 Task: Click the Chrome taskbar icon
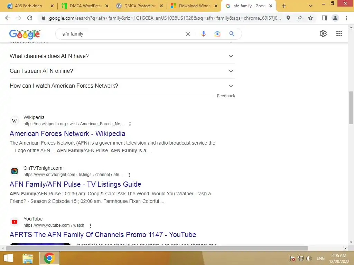click(49, 258)
